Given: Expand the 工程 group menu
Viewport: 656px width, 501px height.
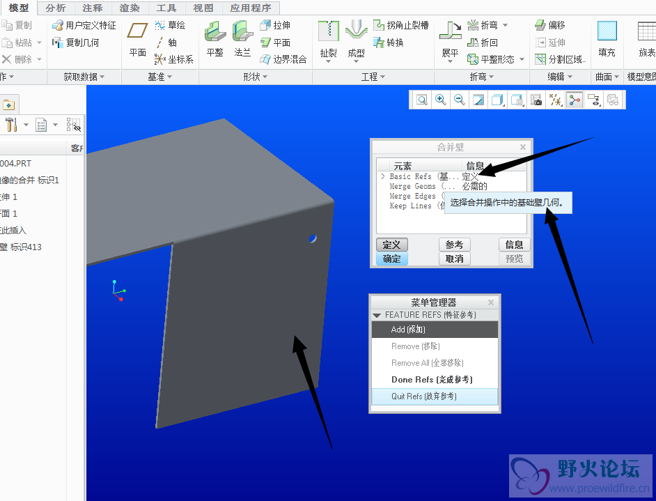Looking at the screenshot, I should pyautogui.click(x=373, y=77).
